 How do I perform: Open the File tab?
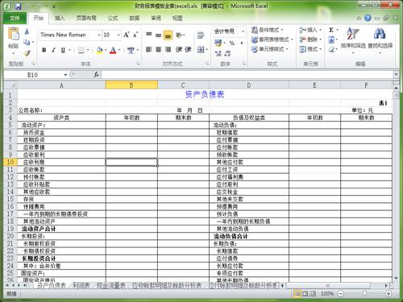(15, 18)
